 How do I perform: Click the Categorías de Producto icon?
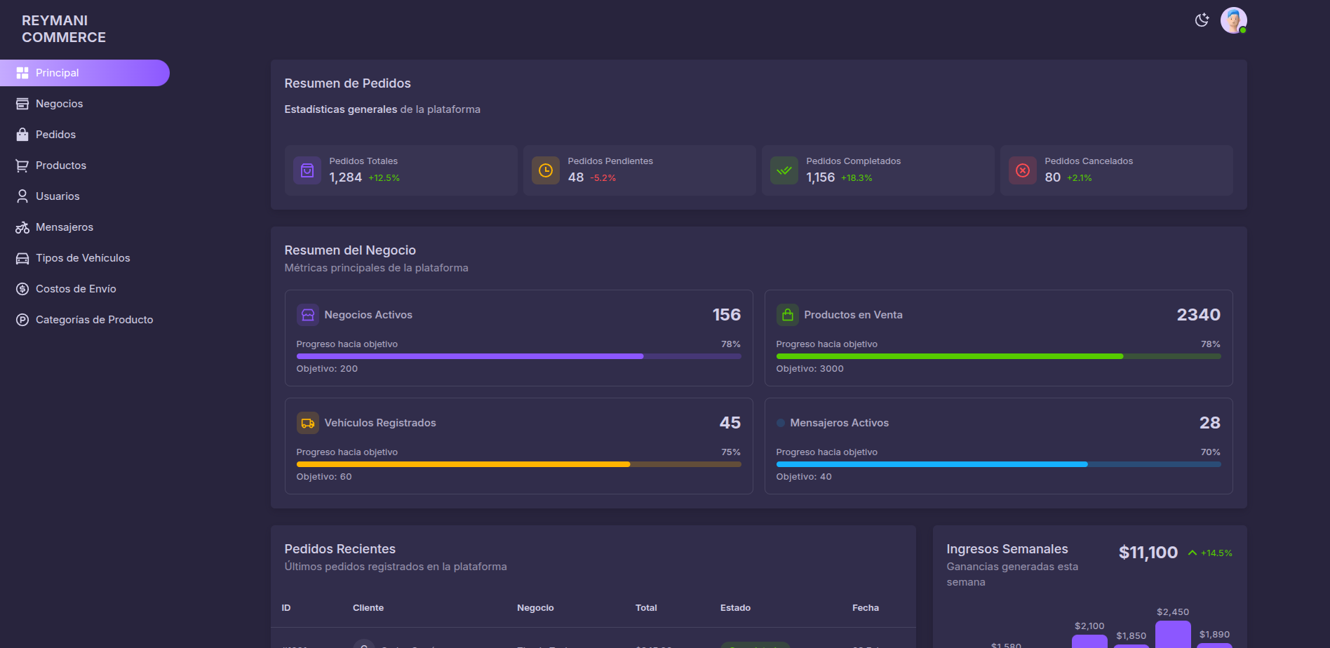22,320
